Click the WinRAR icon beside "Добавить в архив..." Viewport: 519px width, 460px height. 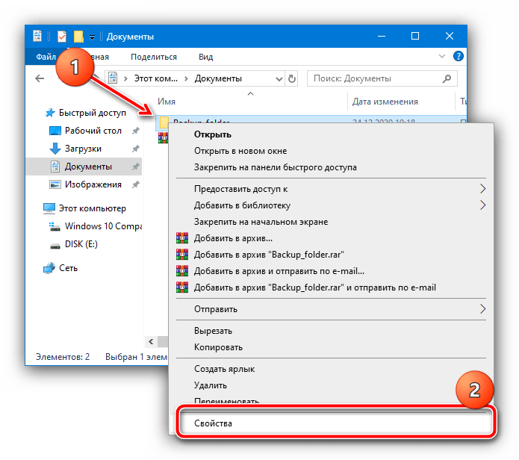coord(182,238)
